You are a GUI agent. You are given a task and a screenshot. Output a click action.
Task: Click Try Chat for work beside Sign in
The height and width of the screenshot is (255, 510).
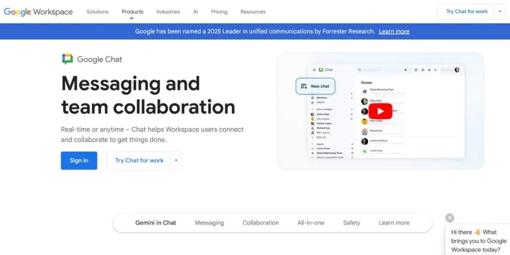(139, 161)
